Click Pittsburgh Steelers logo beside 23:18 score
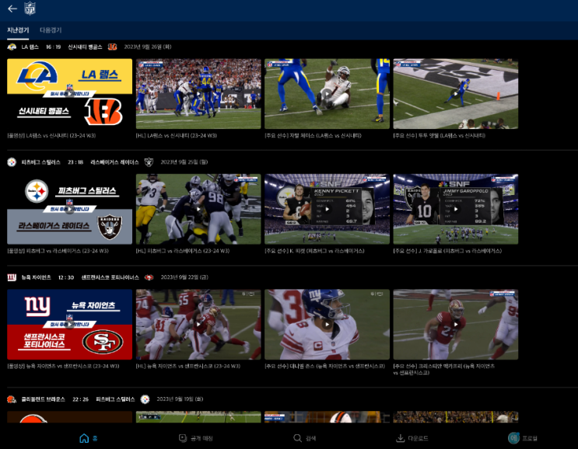The height and width of the screenshot is (449, 578). (12, 162)
